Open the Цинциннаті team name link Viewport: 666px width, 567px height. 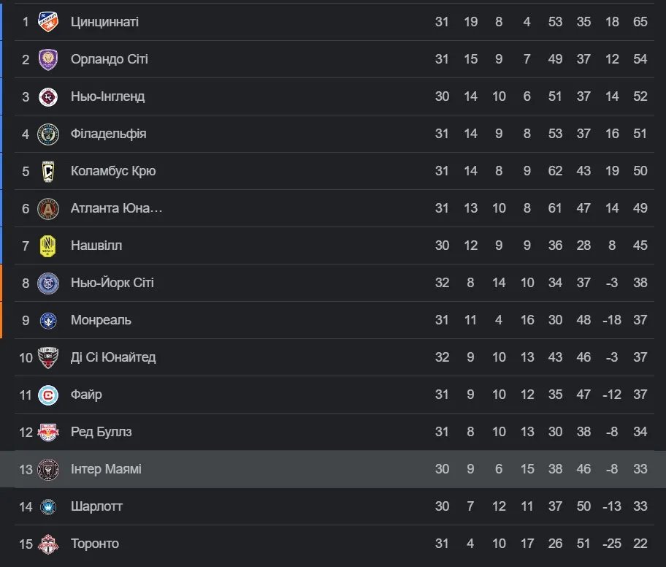[104, 22]
